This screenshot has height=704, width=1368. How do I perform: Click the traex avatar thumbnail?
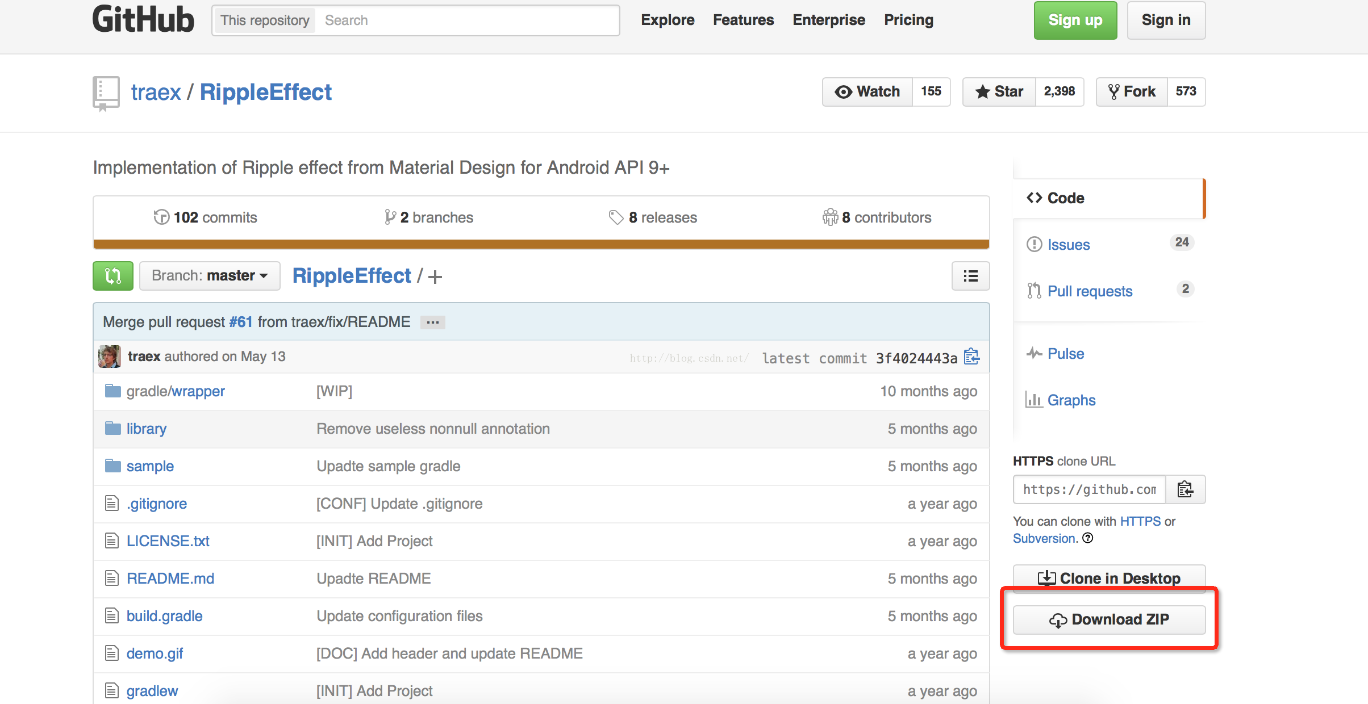[x=109, y=357]
